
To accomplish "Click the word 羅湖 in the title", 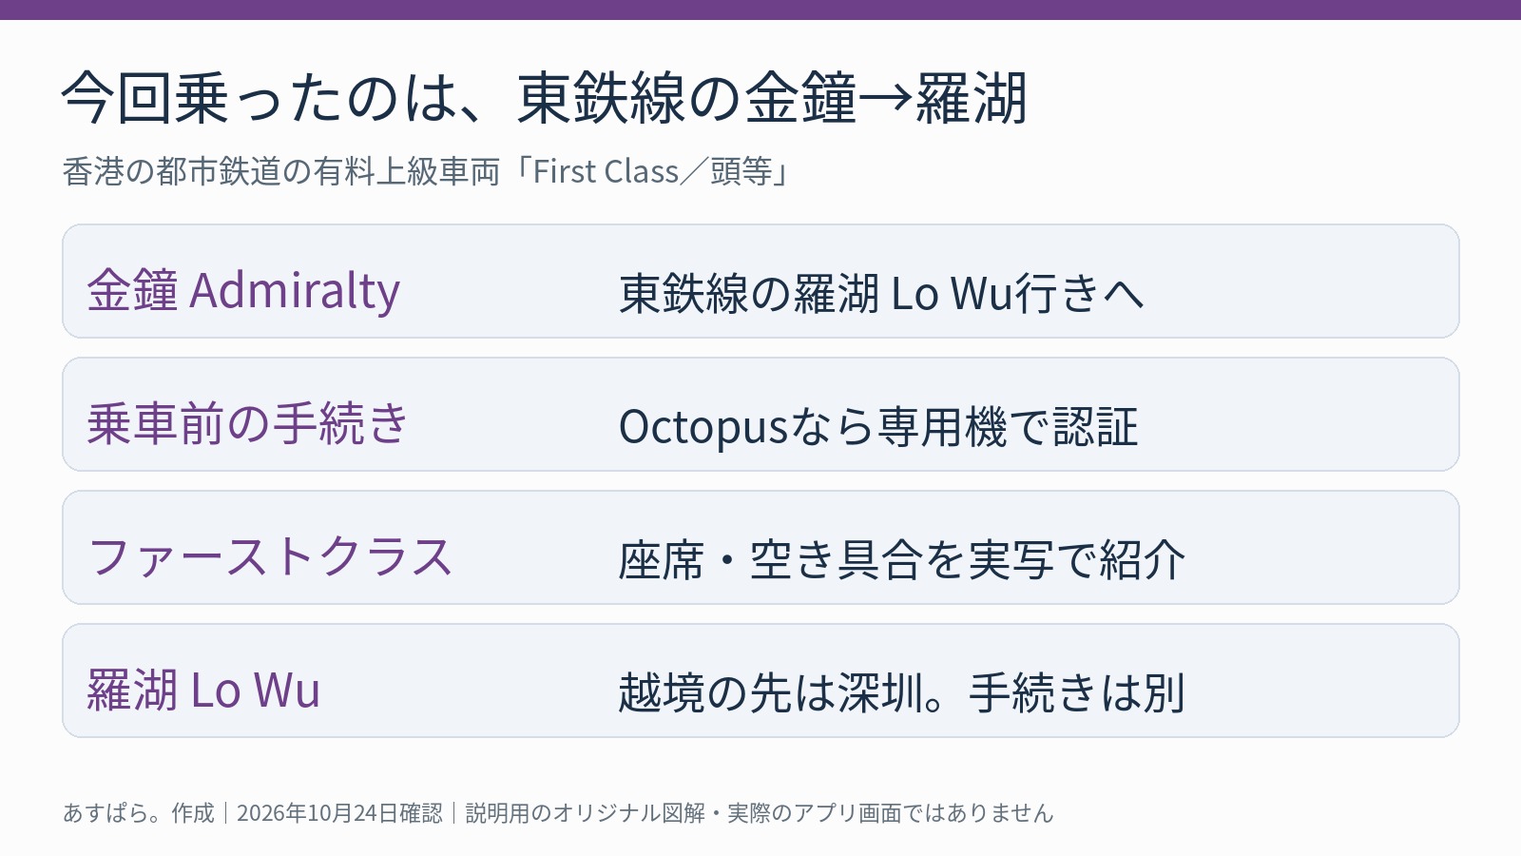I will tap(971, 98).
